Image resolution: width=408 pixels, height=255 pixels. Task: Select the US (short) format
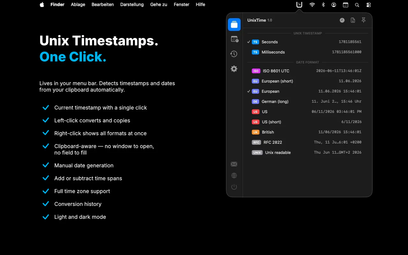click(x=308, y=122)
